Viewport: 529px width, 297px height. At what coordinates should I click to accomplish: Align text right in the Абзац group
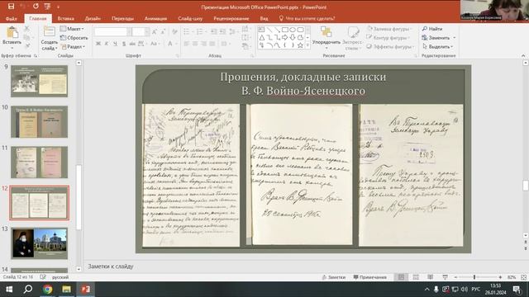tap(203, 44)
